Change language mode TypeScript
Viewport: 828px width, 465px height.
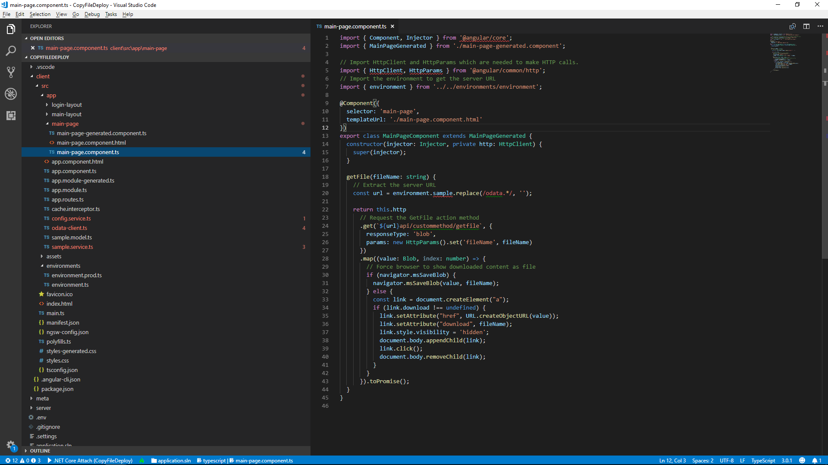[x=763, y=460]
